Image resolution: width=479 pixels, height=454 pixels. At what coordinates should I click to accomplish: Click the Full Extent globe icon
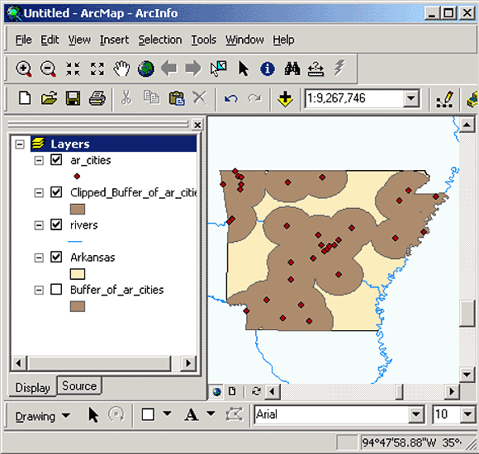click(x=146, y=69)
